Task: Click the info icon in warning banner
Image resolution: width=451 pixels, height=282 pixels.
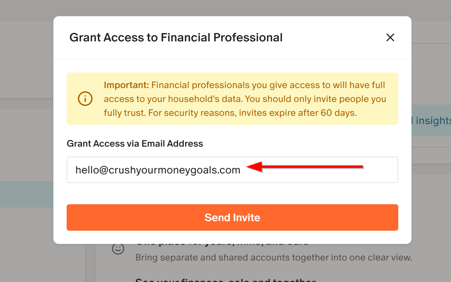Action: pos(85,99)
